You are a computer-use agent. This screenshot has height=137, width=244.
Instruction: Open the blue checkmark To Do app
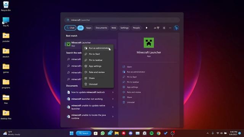[x=165, y=133]
